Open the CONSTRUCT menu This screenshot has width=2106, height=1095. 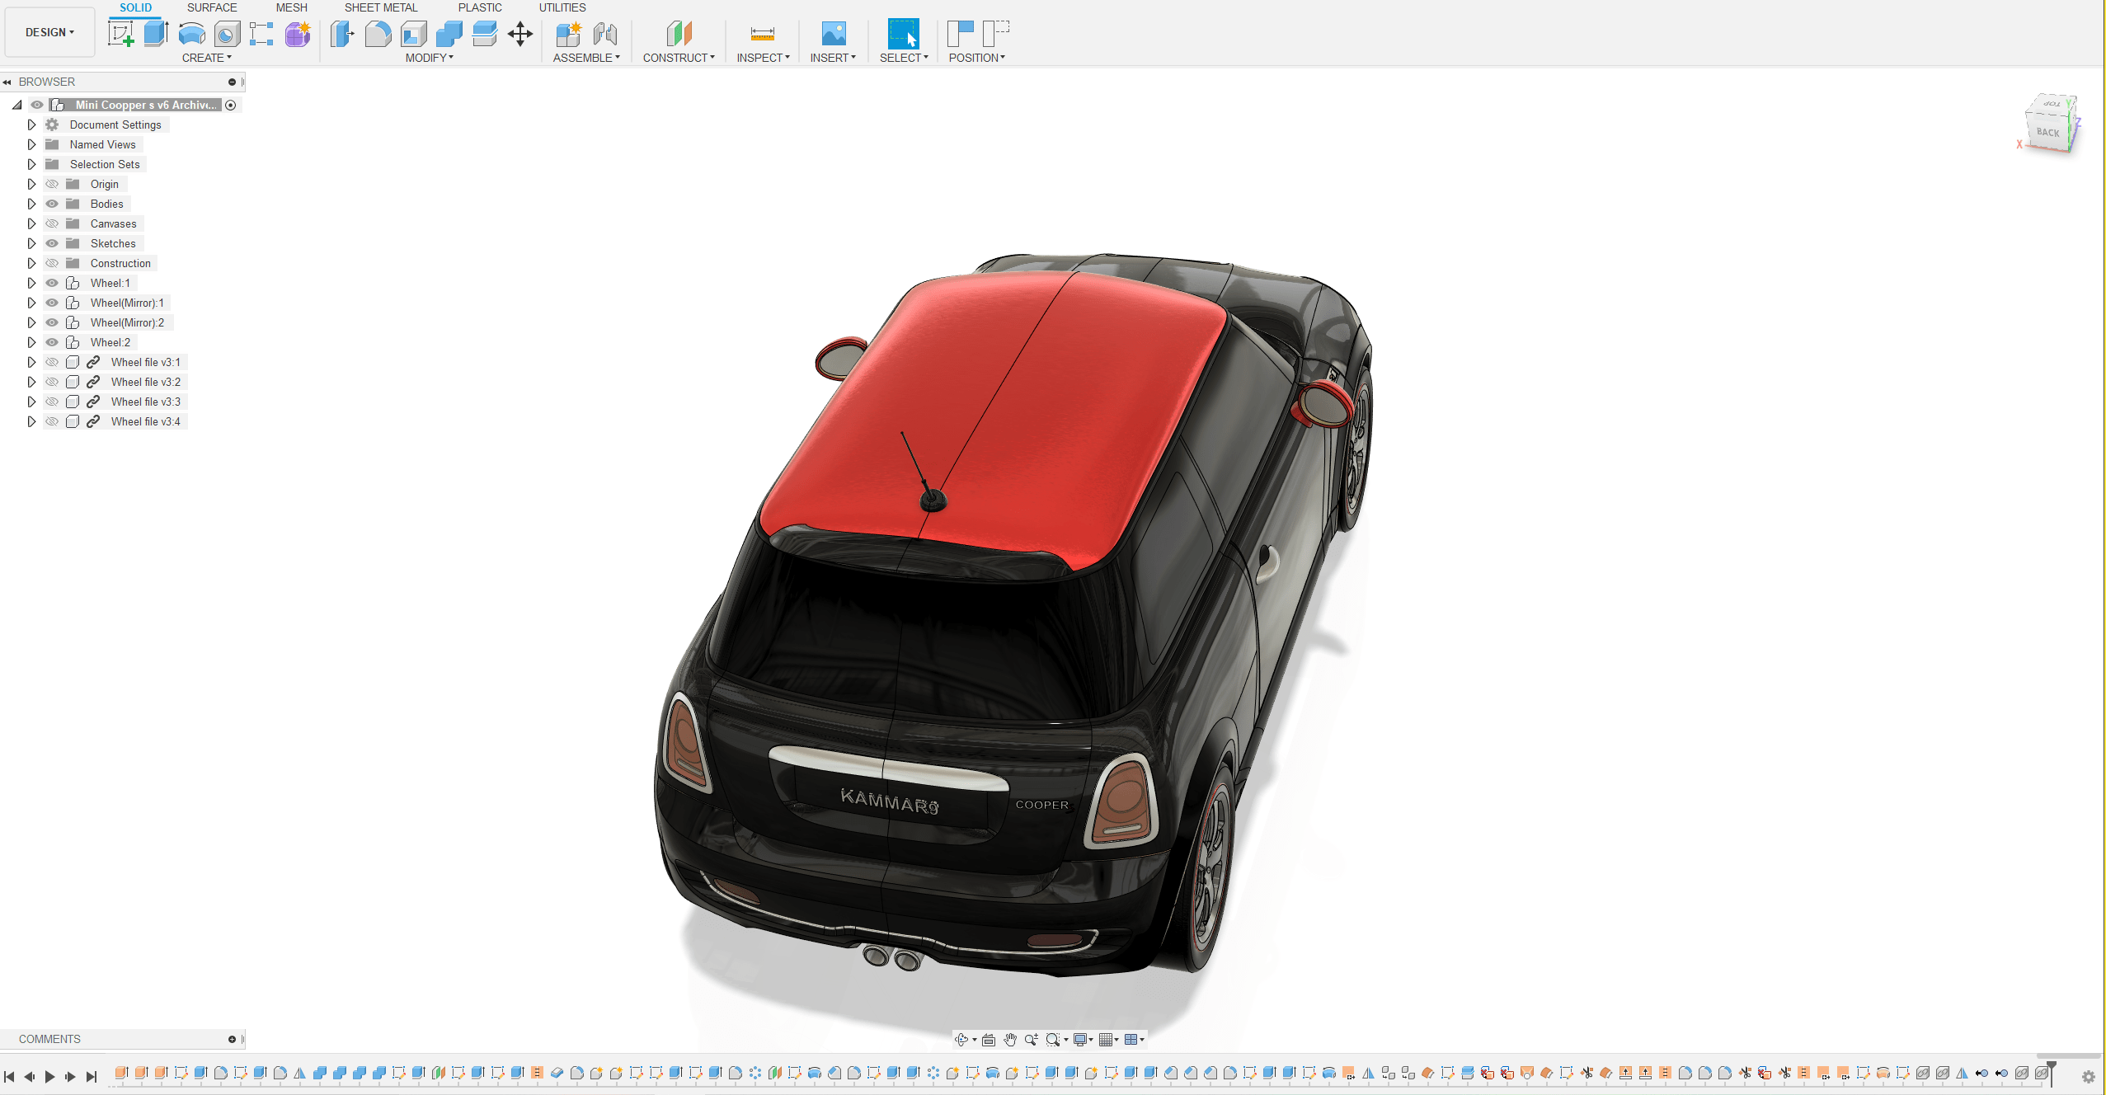coord(679,58)
